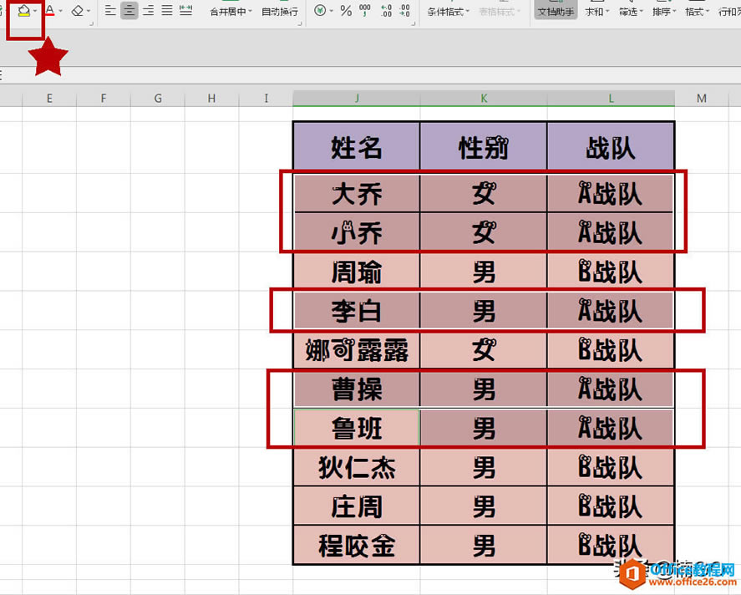Click 女 gender cell in 娜可露露 row
This screenshot has width=741, height=595.
[484, 350]
